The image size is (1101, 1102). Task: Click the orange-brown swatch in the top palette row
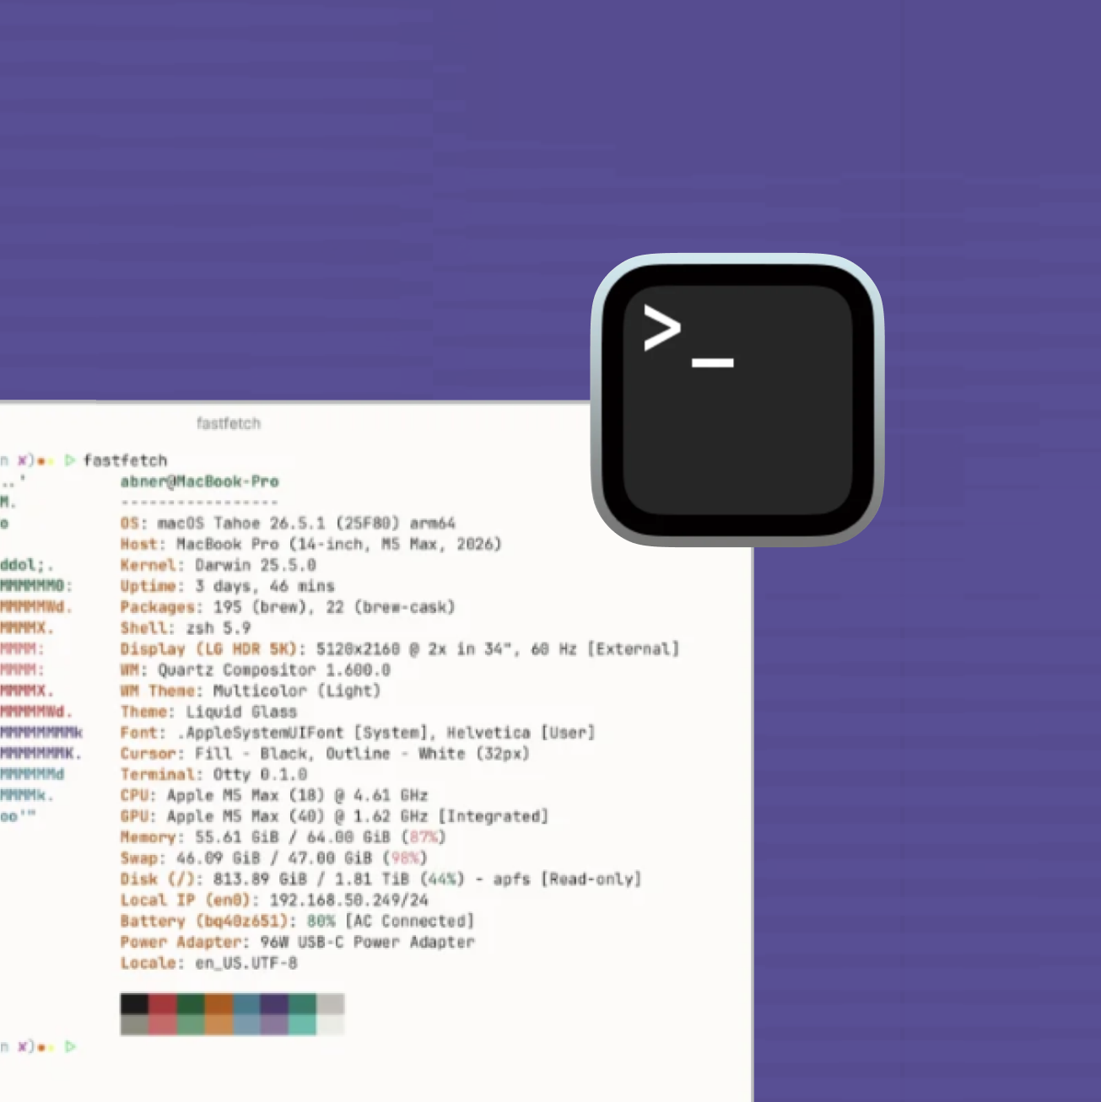pyautogui.click(x=218, y=1003)
